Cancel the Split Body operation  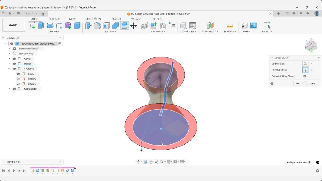pyautogui.click(x=311, y=83)
